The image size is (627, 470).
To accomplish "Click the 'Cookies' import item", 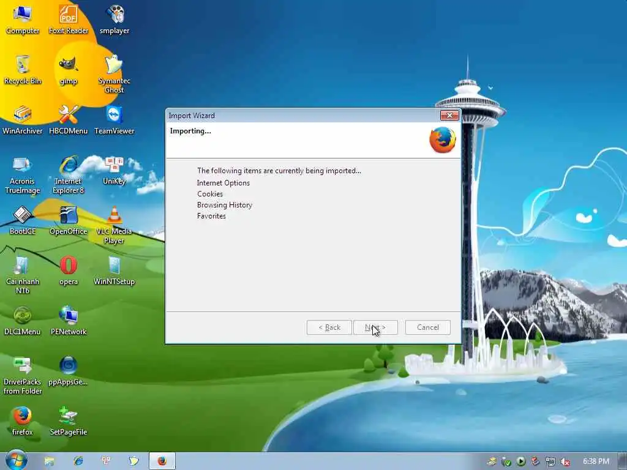I will coord(210,194).
